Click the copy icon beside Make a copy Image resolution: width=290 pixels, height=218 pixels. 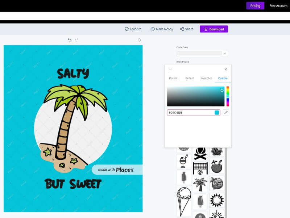[153, 29]
